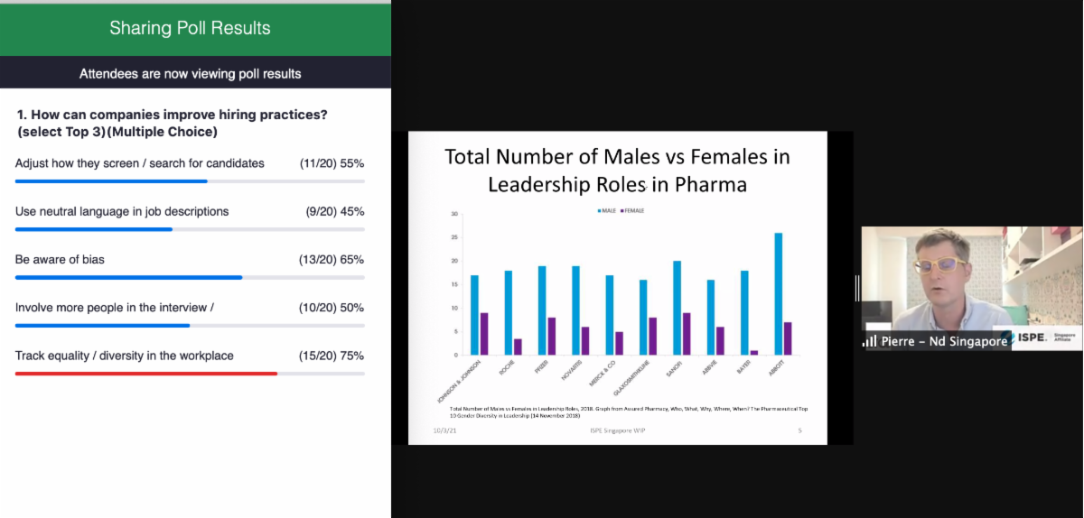Screen dimensions: 1084x518
Task: Click the slide title about Leadership Roles
Action: click(x=617, y=171)
